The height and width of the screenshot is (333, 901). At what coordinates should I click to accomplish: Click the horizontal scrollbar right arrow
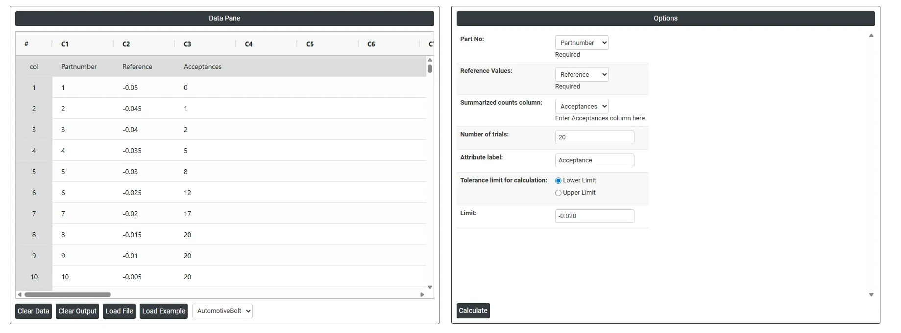pyautogui.click(x=422, y=294)
